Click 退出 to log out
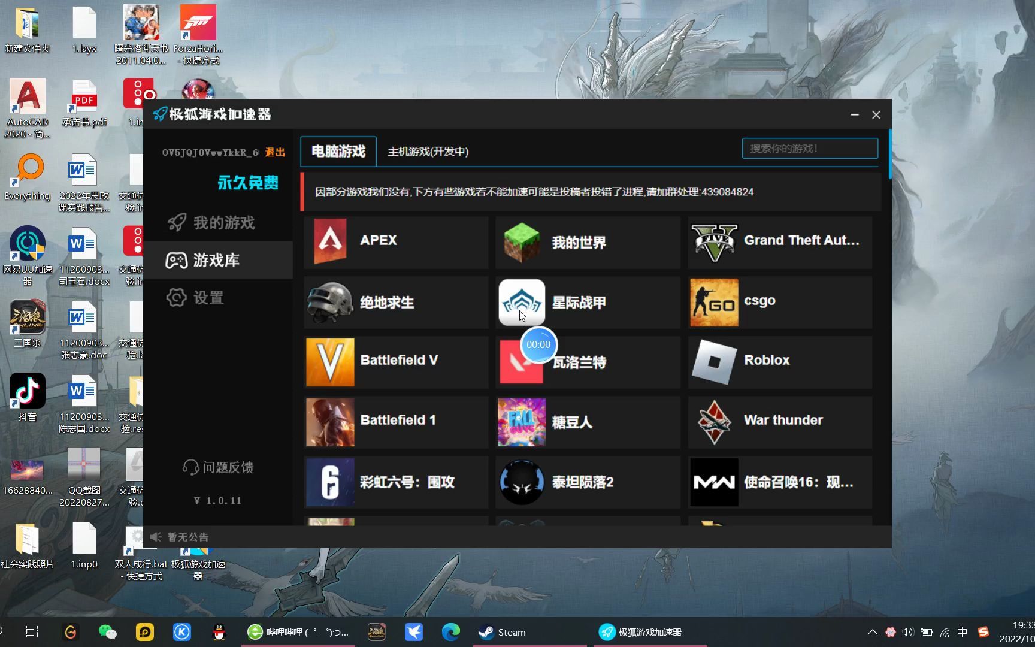This screenshot has height=647, width=1035. (275, 152)
